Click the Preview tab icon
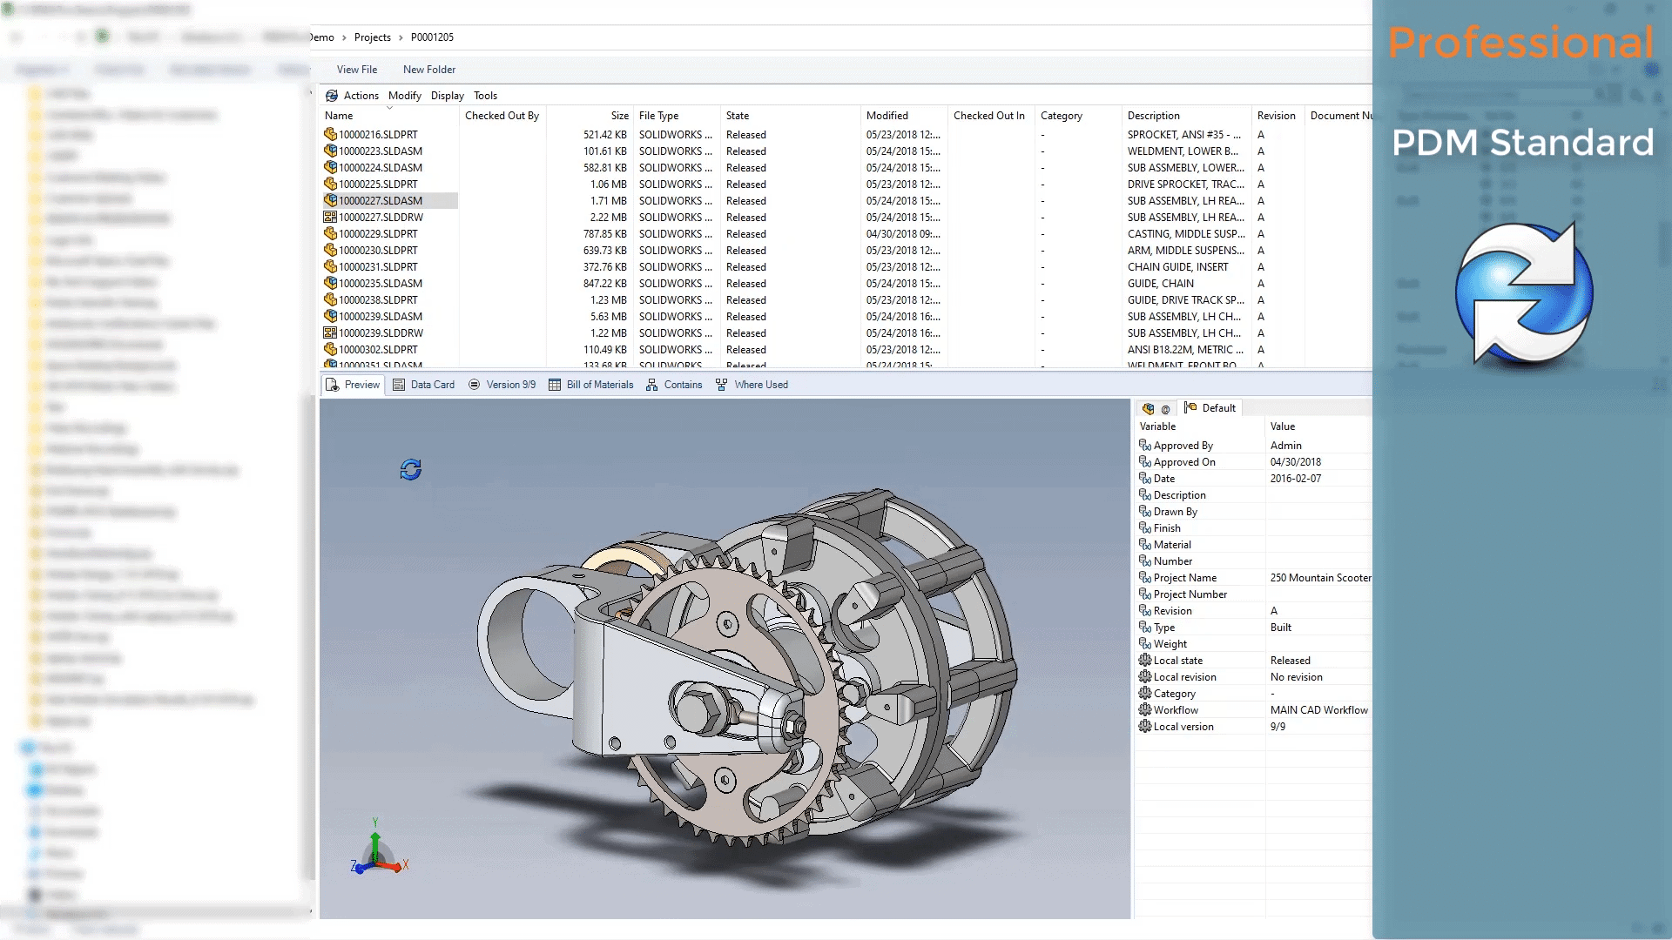The height and width of the screenshot is (940, 1672). pos(333,385)
